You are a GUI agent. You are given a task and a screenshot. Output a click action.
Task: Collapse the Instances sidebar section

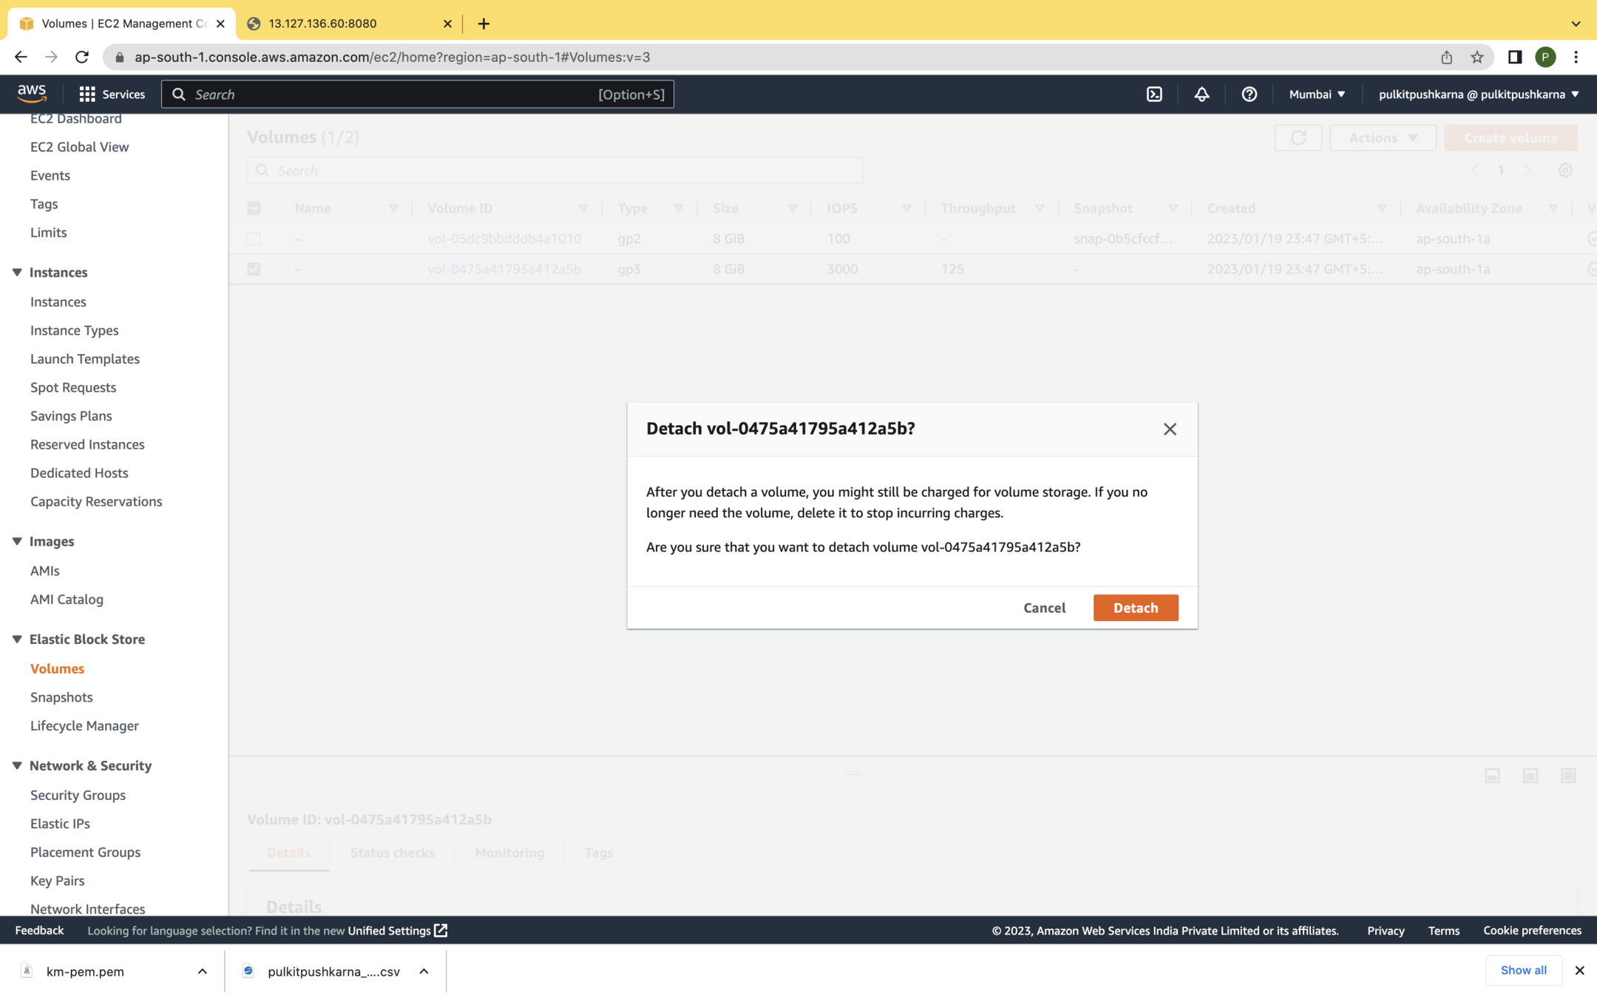[17, 272]
